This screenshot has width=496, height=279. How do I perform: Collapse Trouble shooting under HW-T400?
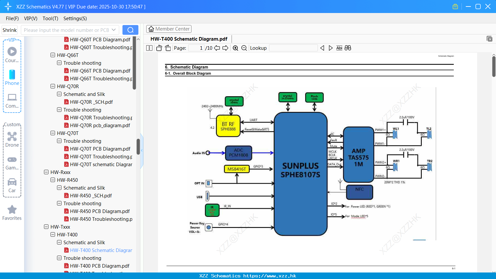[x=59, y=258]
